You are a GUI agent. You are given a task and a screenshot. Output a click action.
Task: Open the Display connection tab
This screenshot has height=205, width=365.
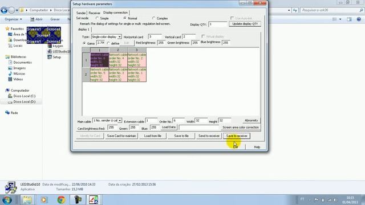(x=115, y=13)
